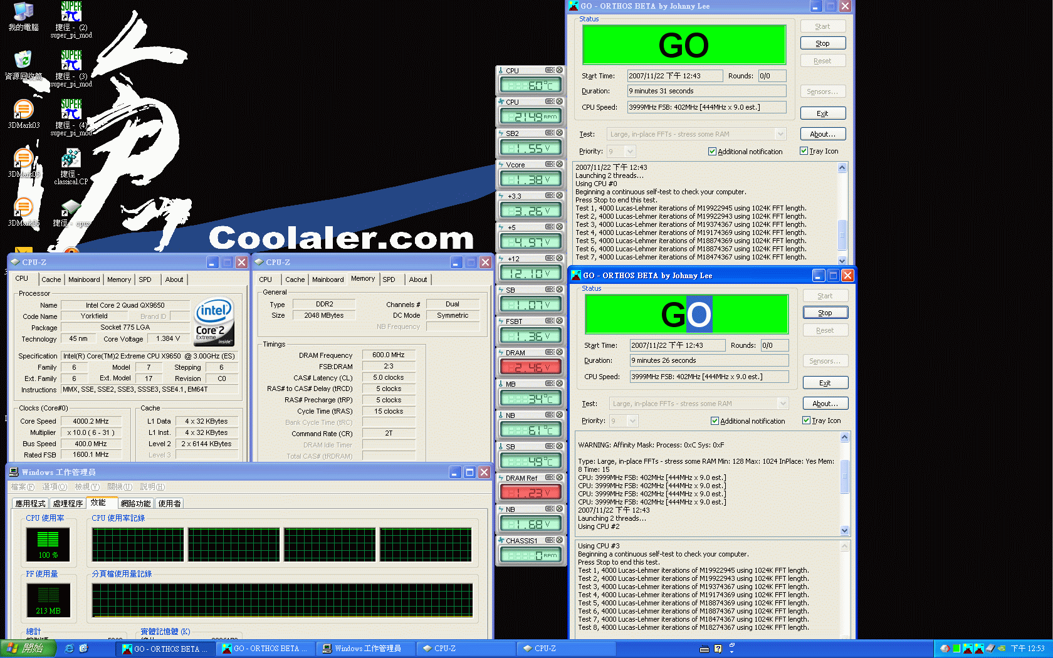This screenshot has width=1053, height=658.
Task: Close the Vcore 1.38 V sensor widget
Action: 559,164
